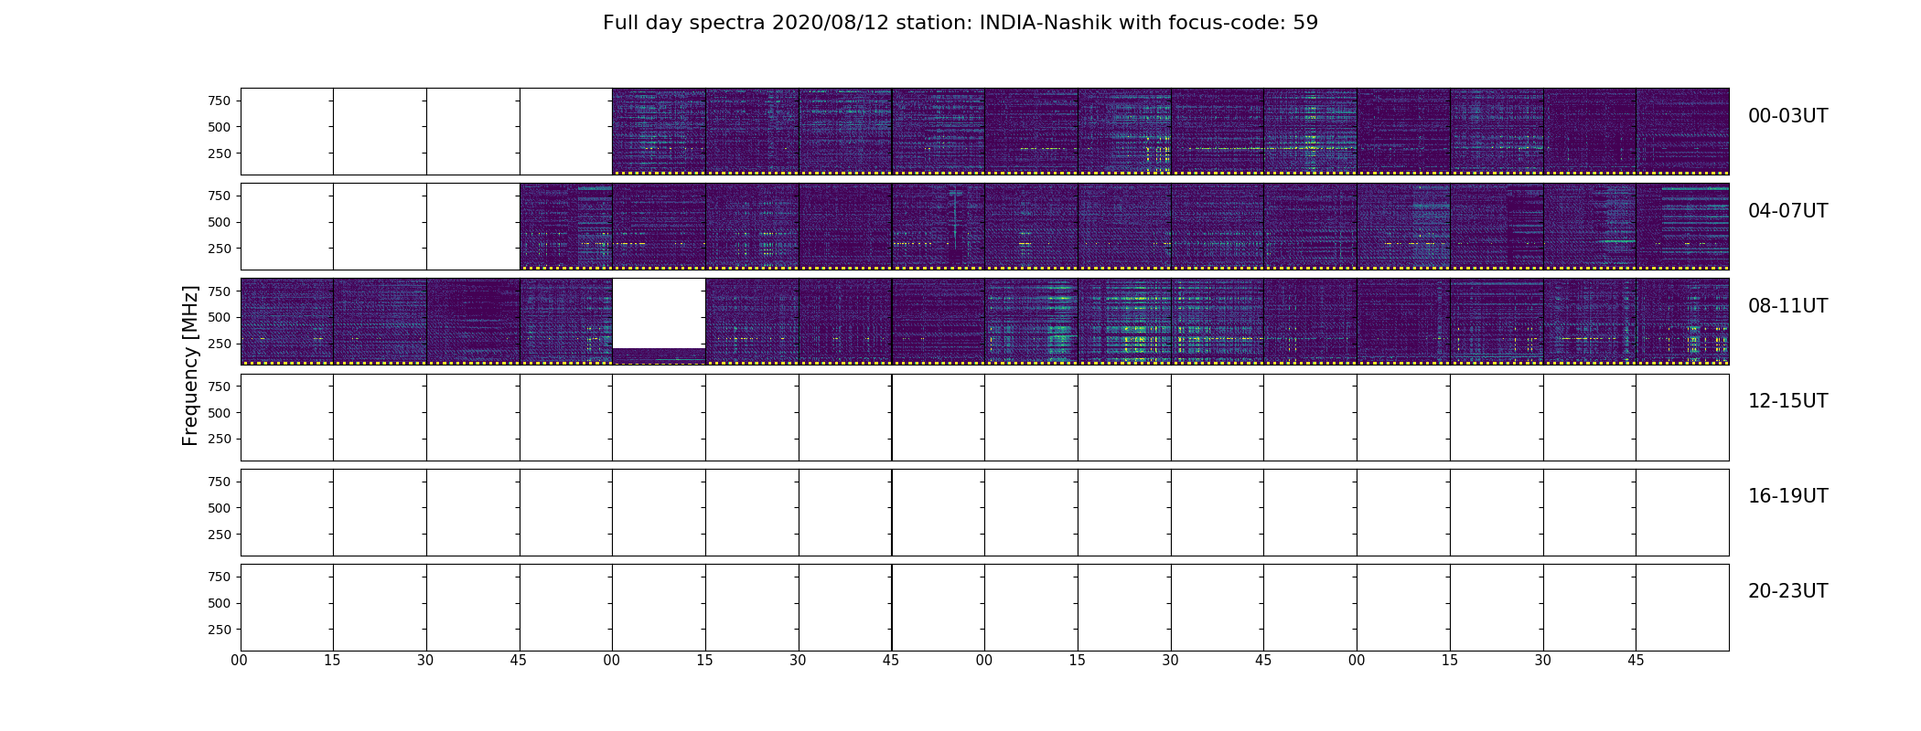The width and height of the screenshot is (1921, 731).
Task: Click the 750 tick of the 16-19UT row
Action: tap(220, 482)
